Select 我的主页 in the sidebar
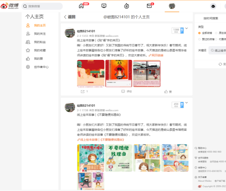The width and height of the screenshot is (226, 191). [x=40, y=25]
